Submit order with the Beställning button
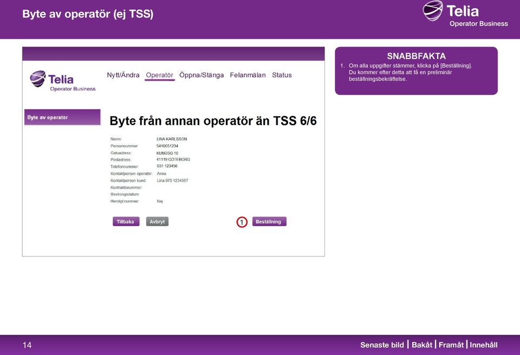Screen dimensions: 520x355 269,222
